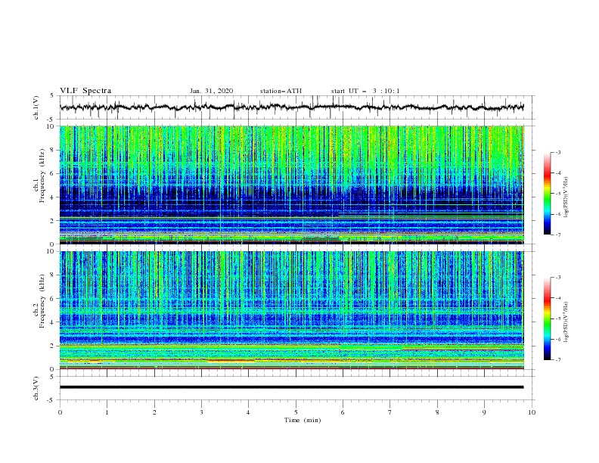Viewport: 599px width, 463px height.
Task: Click the "4" kHz tick on ch.1 spectrogram
Action: [53, 197]
